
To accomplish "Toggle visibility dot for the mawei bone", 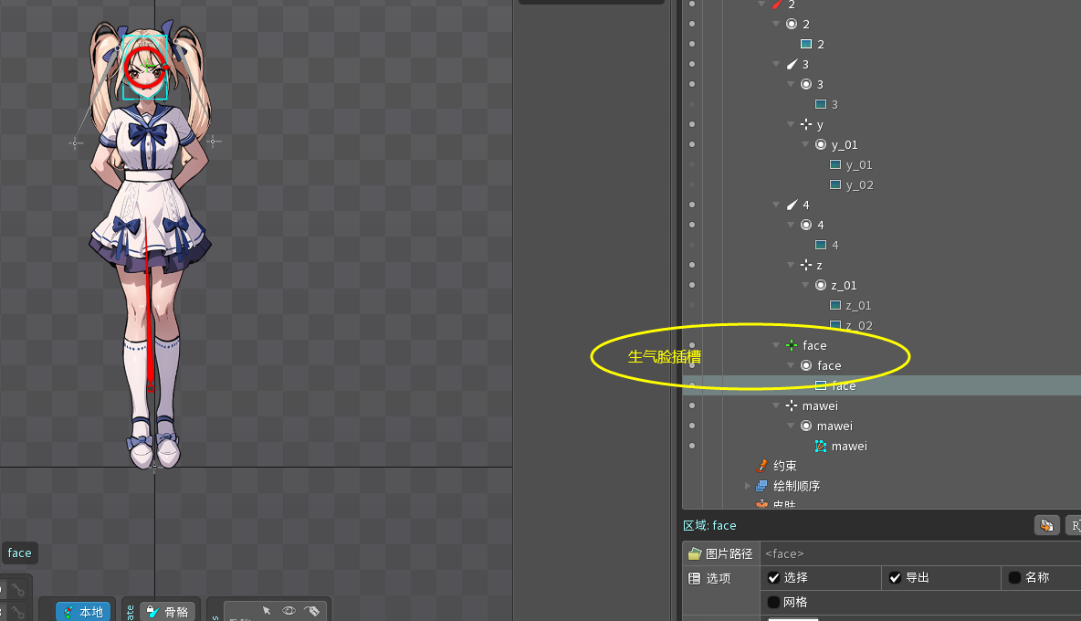I will pyautogui.click(x=692, y=405).
